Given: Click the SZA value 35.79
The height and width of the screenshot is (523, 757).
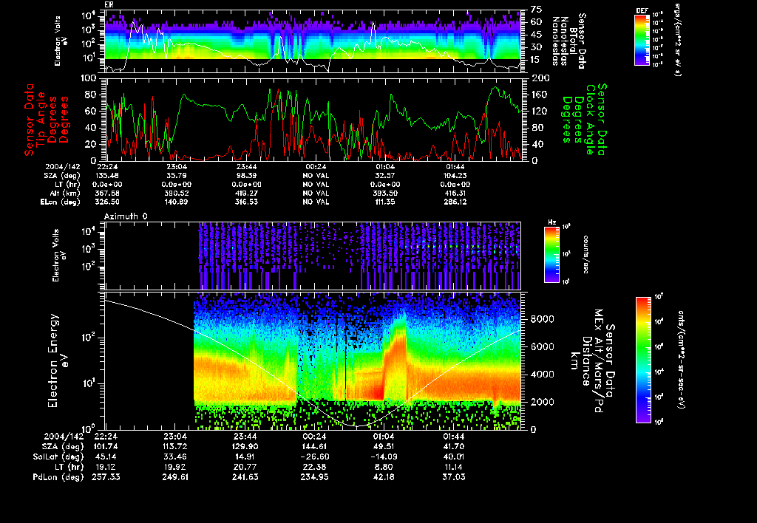Looking at the screenshot, I should pyautogui.click(x=176, y=176).
